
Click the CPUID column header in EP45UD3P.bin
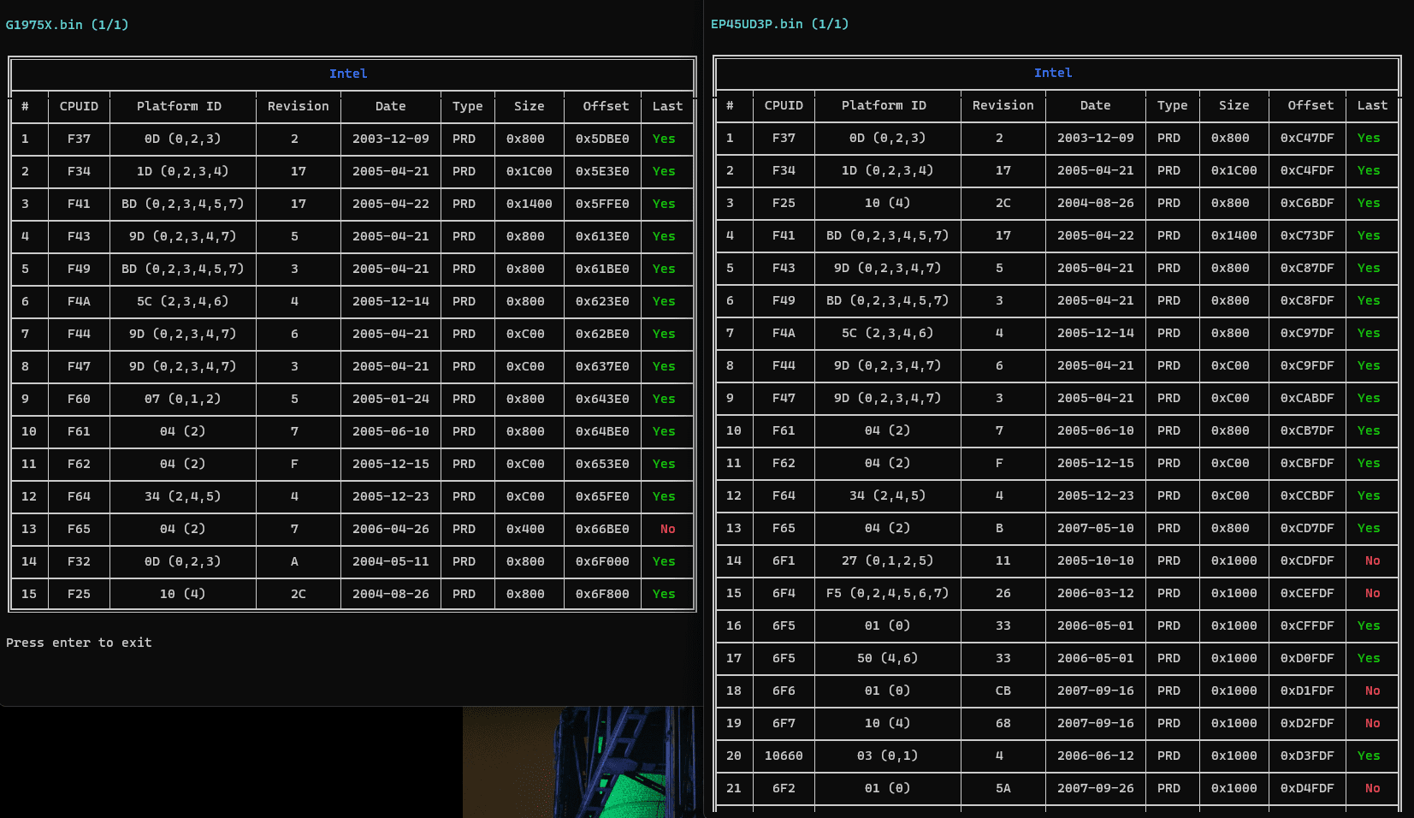(x=784, y=105)
